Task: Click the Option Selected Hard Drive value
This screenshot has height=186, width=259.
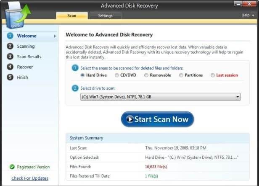Action: coord(192,158)
